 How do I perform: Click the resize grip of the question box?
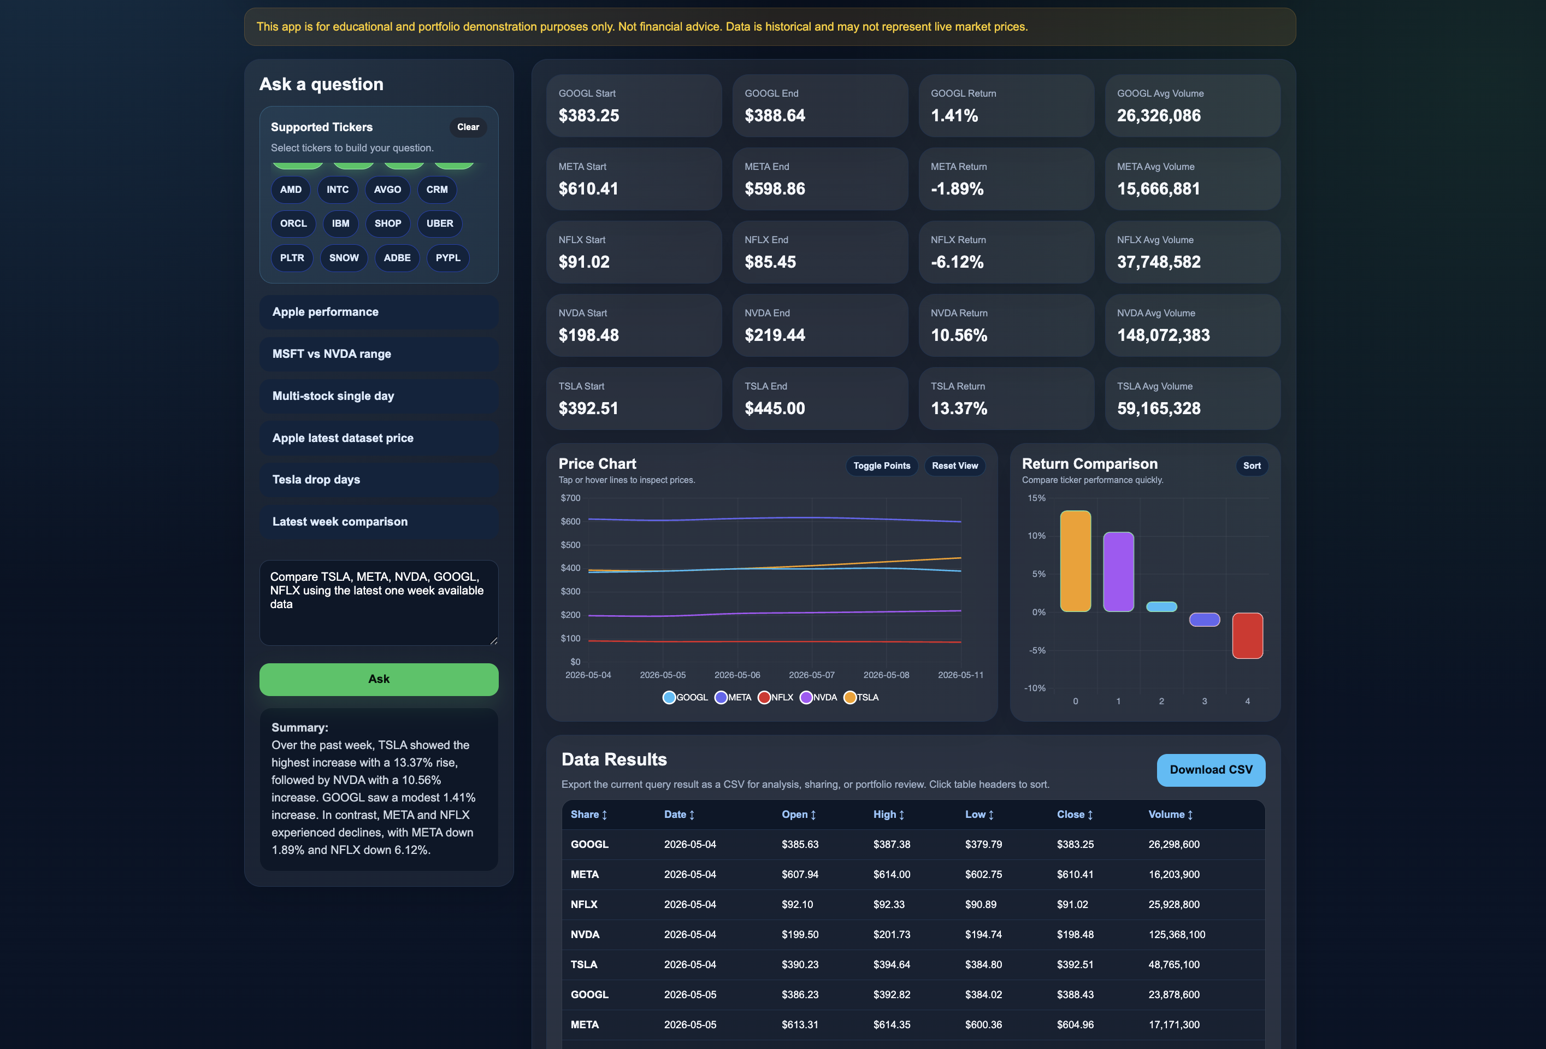tap(494, 640)
